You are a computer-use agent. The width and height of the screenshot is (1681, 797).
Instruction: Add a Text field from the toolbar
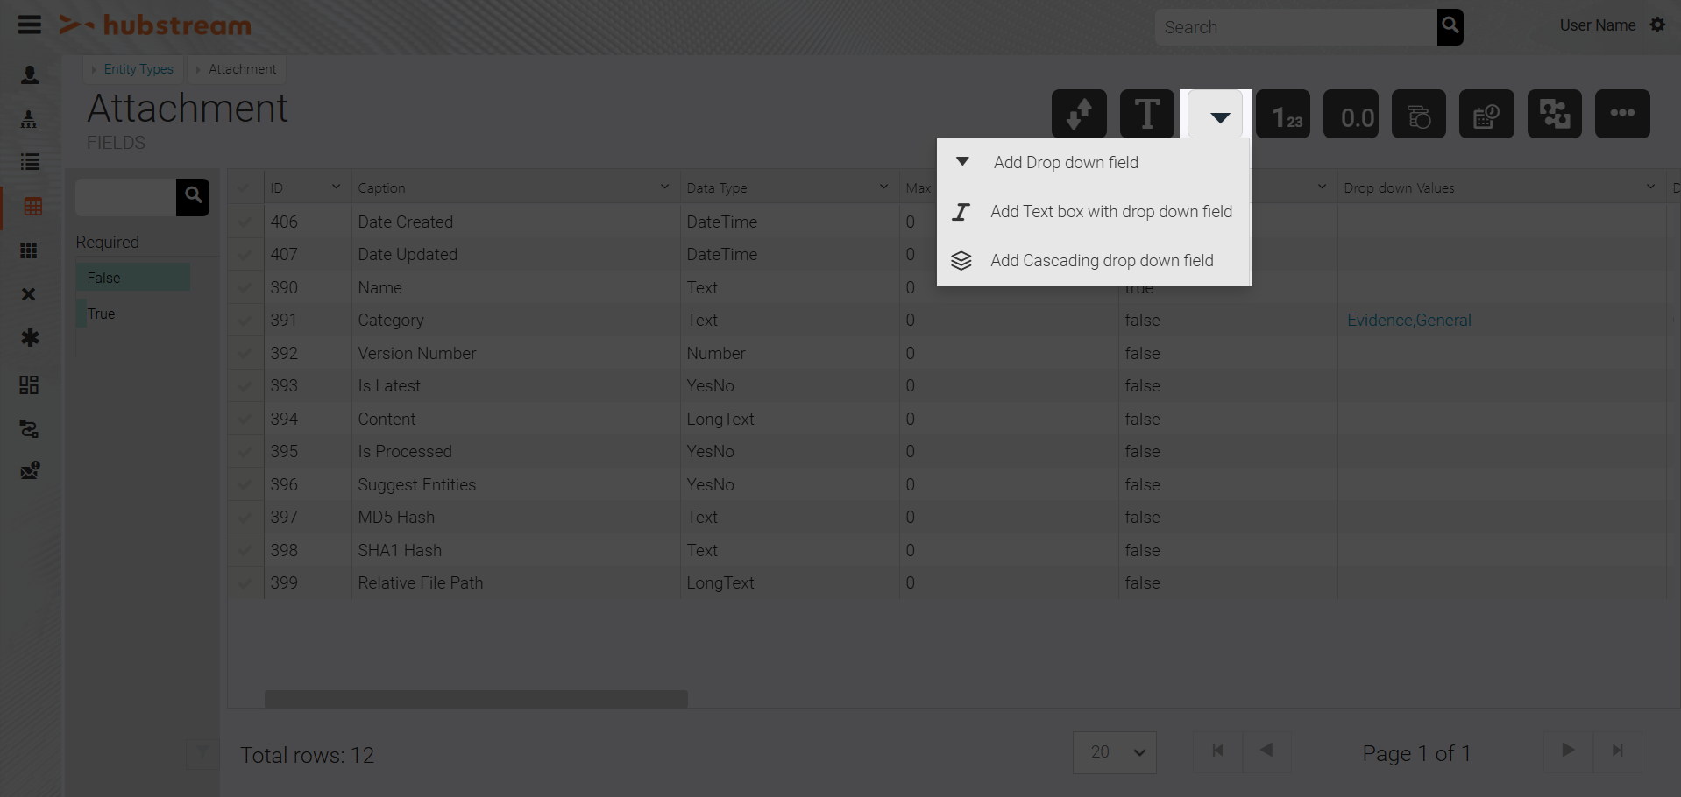1147,114
